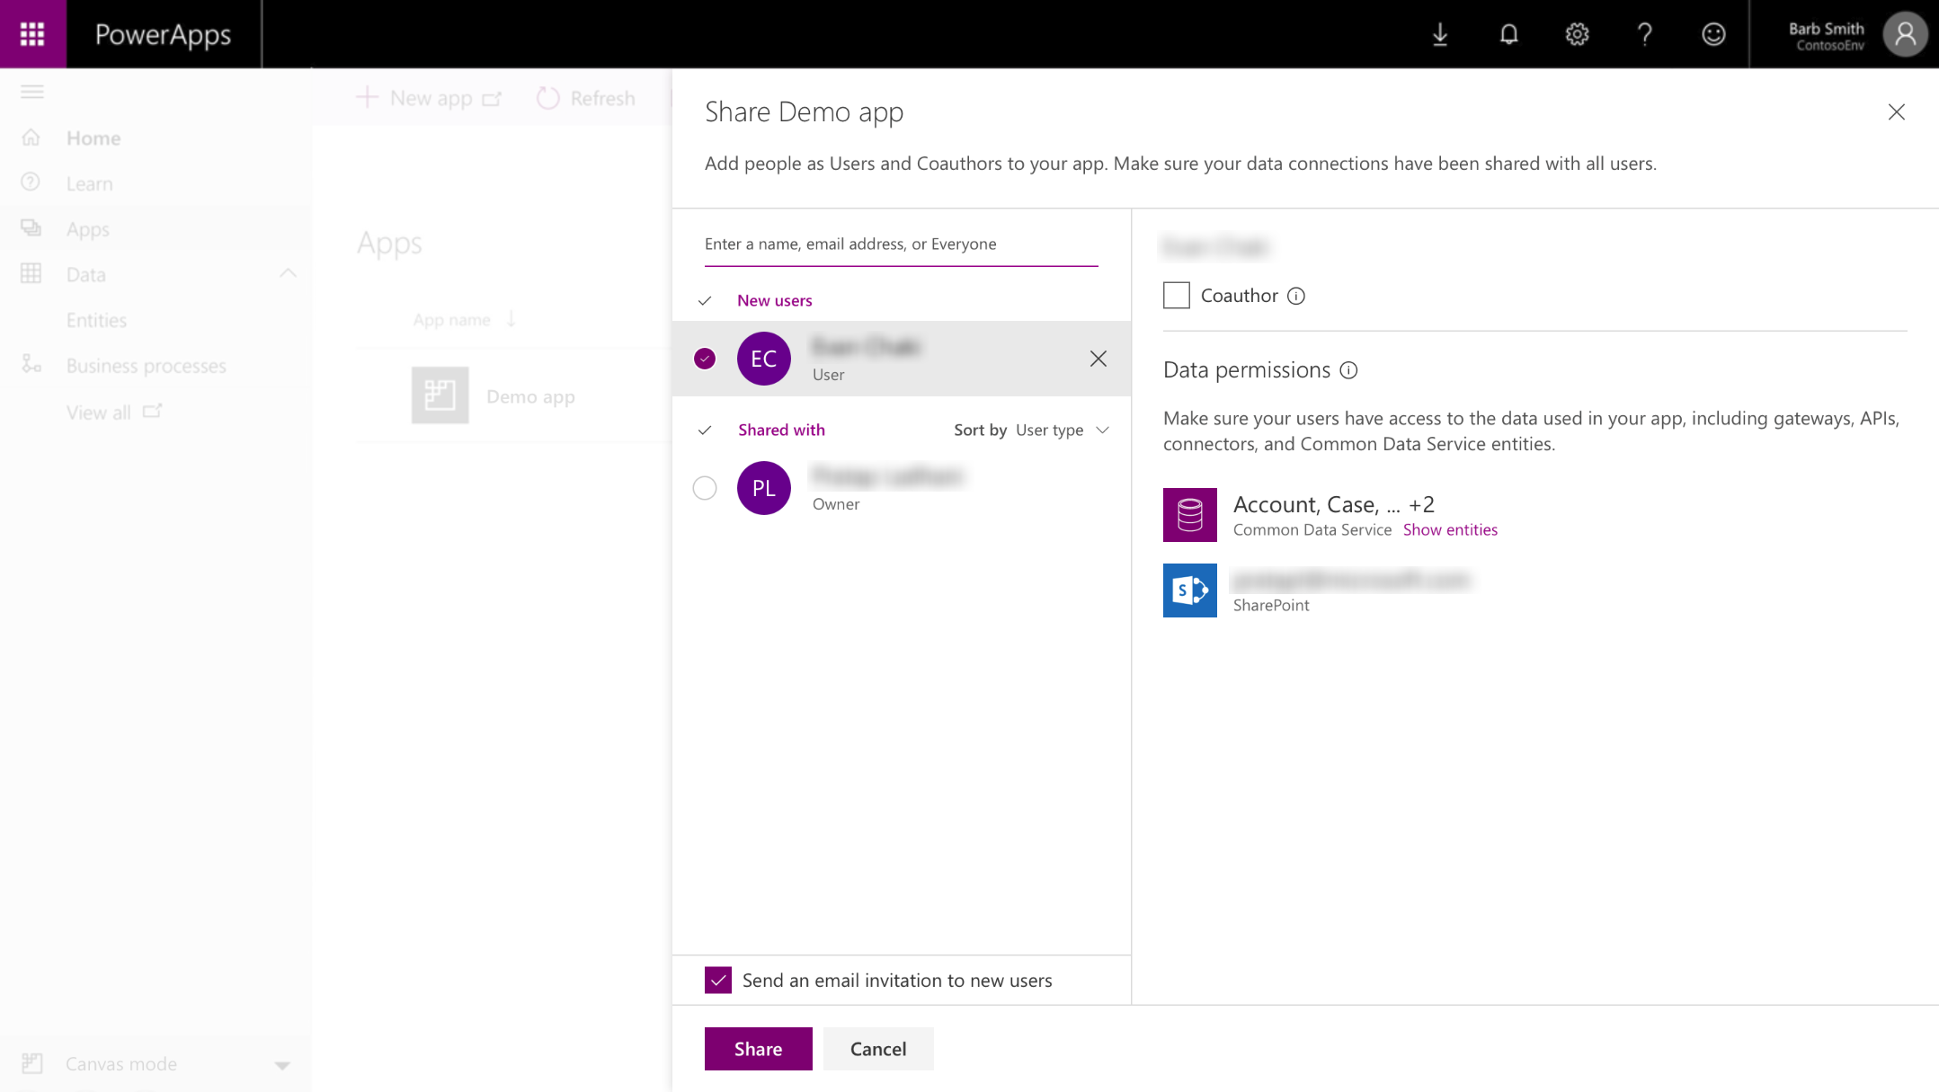
Task: Click the Enter name or email input field
Action: point(902,243)
